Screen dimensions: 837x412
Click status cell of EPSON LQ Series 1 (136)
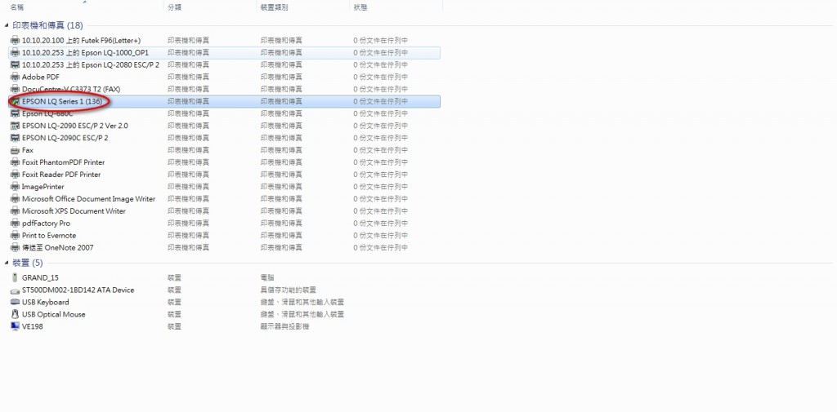381,101
